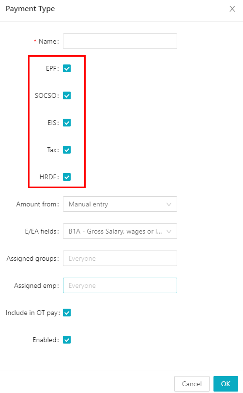The image size is (243, 393).
Task: Toggle the Enabled checkbox
Action: [x=67, y=340]
